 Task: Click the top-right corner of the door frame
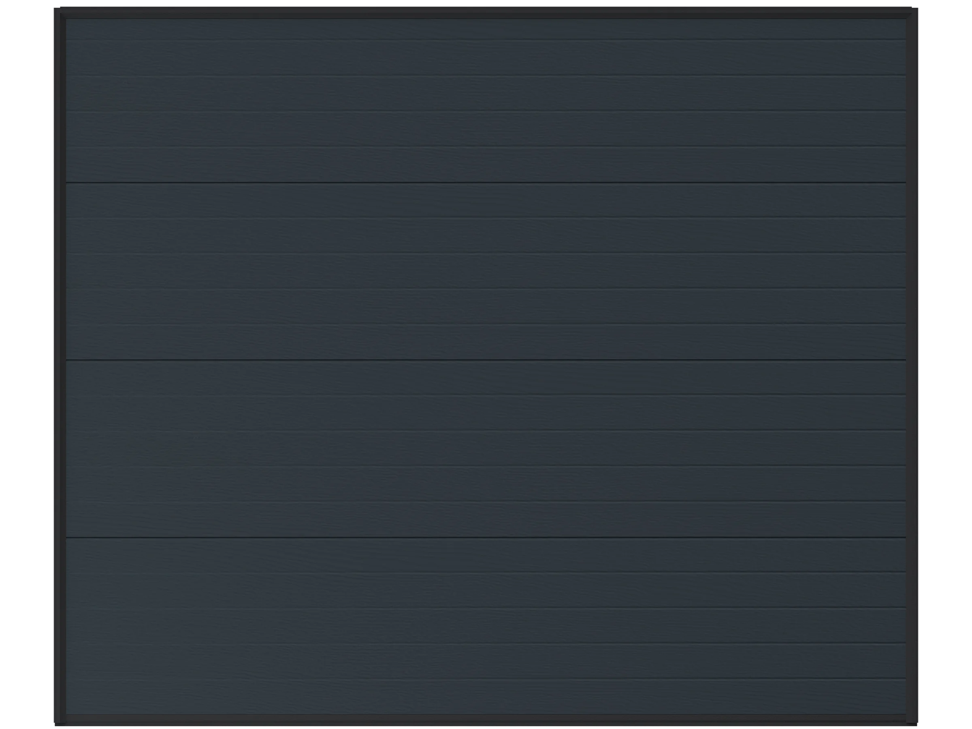click(x=913, y=13)
